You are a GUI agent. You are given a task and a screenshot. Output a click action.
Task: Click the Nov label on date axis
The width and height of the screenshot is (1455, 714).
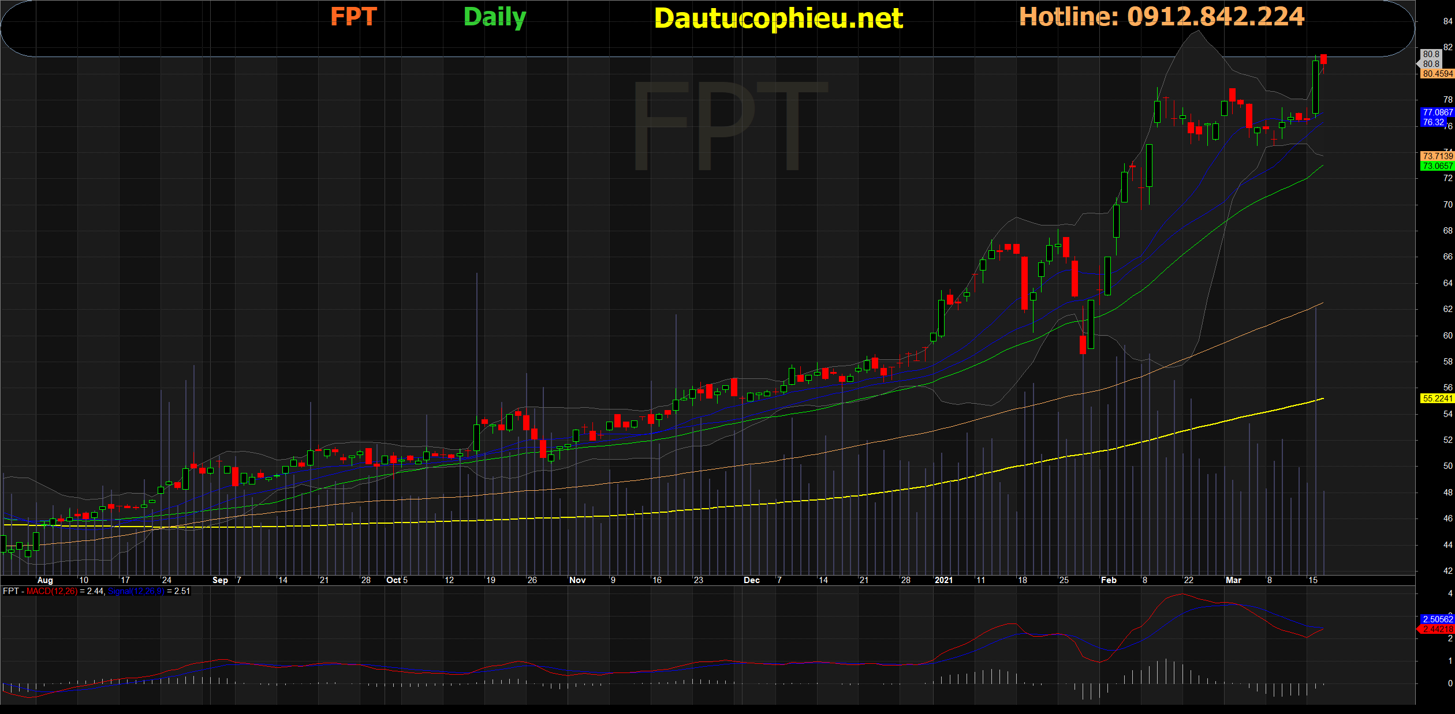click(577, 580)
